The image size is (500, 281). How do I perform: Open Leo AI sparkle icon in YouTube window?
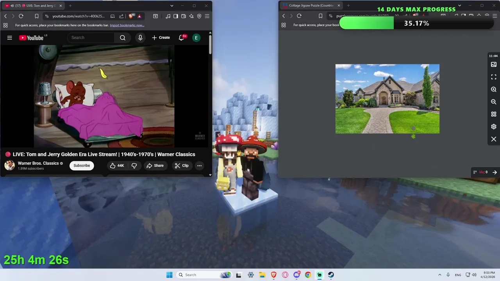pyautogui.click(x=191, y=16)
